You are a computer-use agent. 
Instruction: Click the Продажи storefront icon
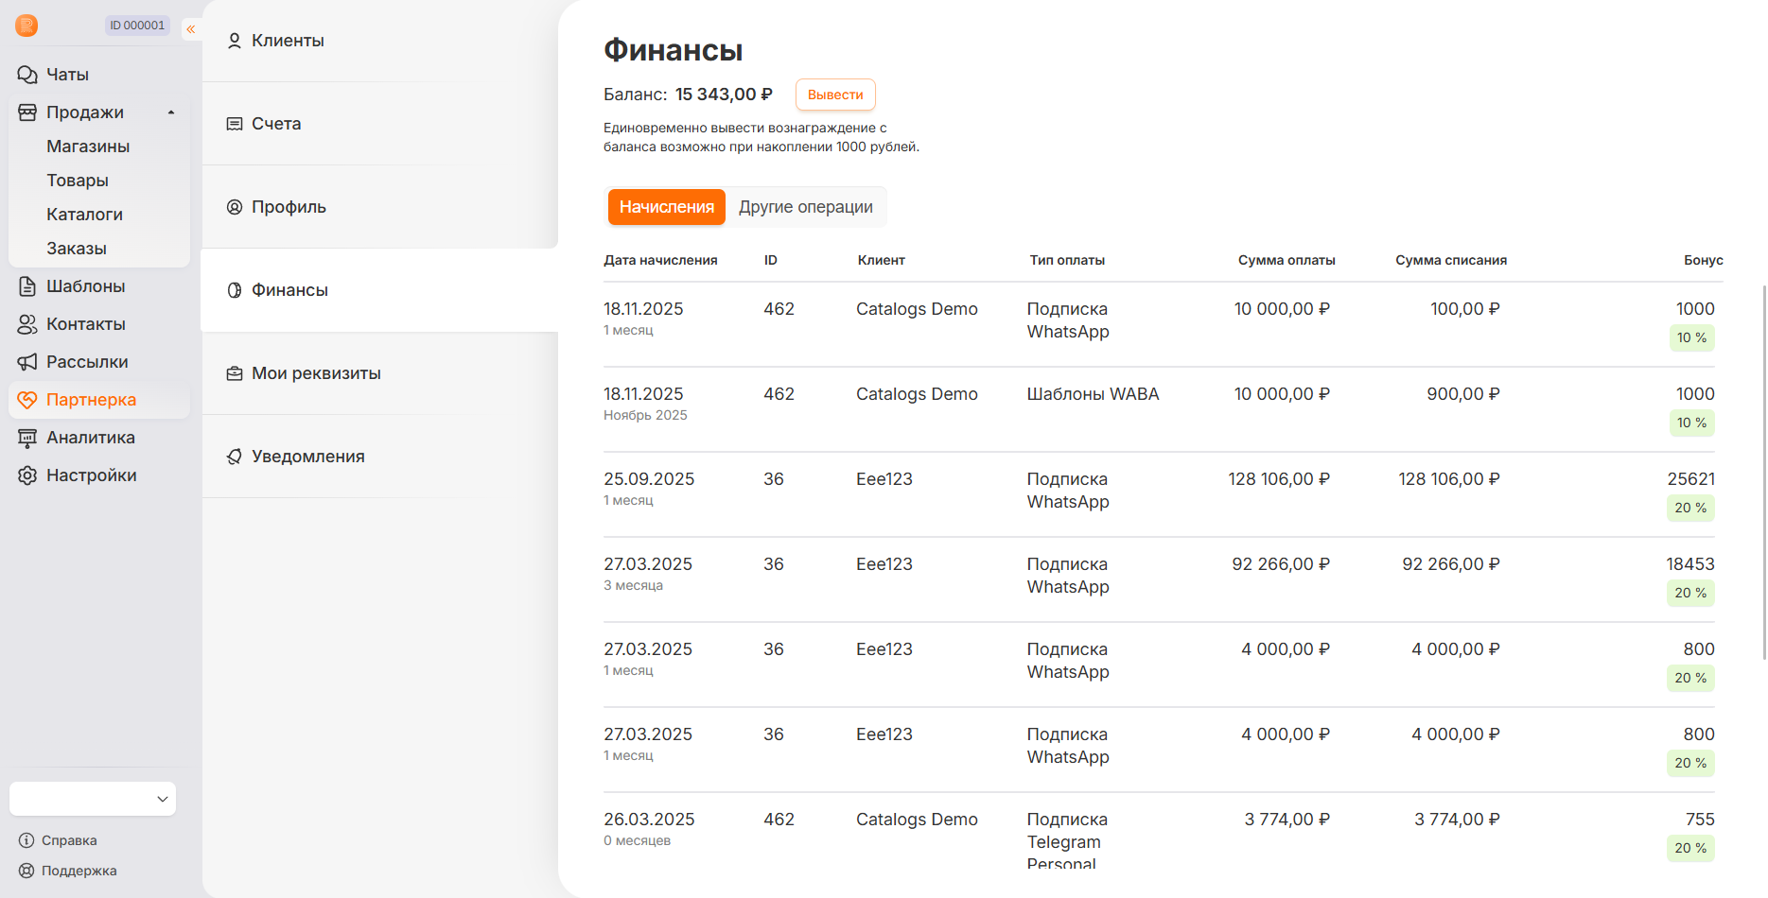[x=27, y=112]
